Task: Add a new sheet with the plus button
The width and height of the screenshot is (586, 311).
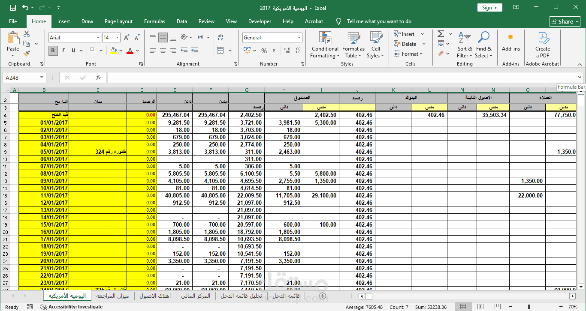Action: (323, 296)
